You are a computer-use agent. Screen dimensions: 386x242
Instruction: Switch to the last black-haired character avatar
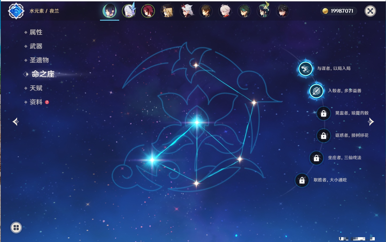283,11
